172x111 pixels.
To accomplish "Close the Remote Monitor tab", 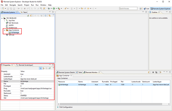I will [99, 72].
